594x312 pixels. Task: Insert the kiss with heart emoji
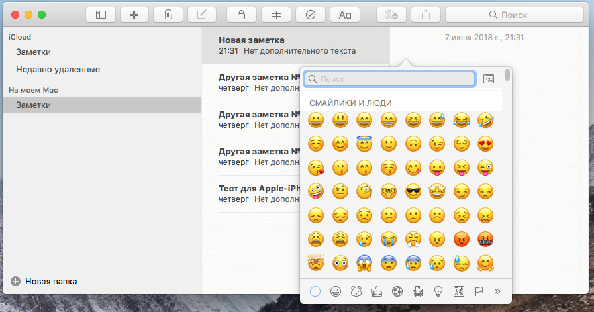(x=316, y=168)
